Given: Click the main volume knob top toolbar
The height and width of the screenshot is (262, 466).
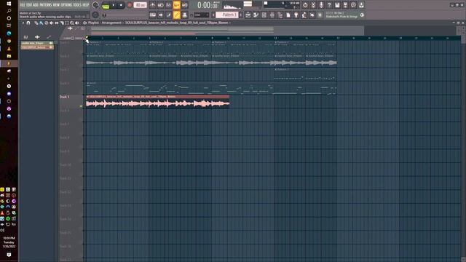Looking at the screenshot, I should click(x=95, y=5).
